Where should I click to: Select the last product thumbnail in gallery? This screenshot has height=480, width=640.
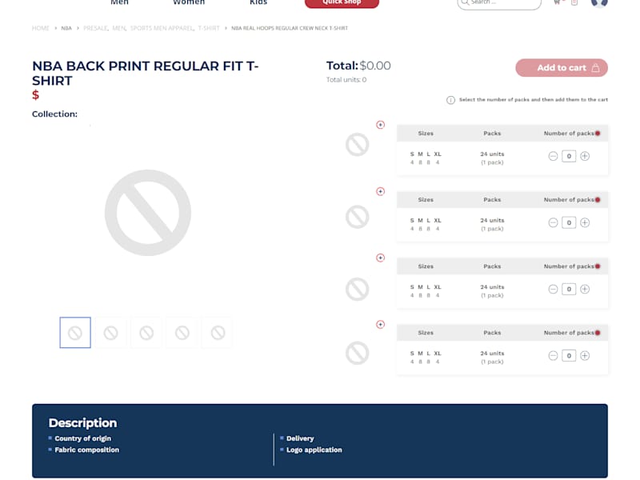[218, 333]
